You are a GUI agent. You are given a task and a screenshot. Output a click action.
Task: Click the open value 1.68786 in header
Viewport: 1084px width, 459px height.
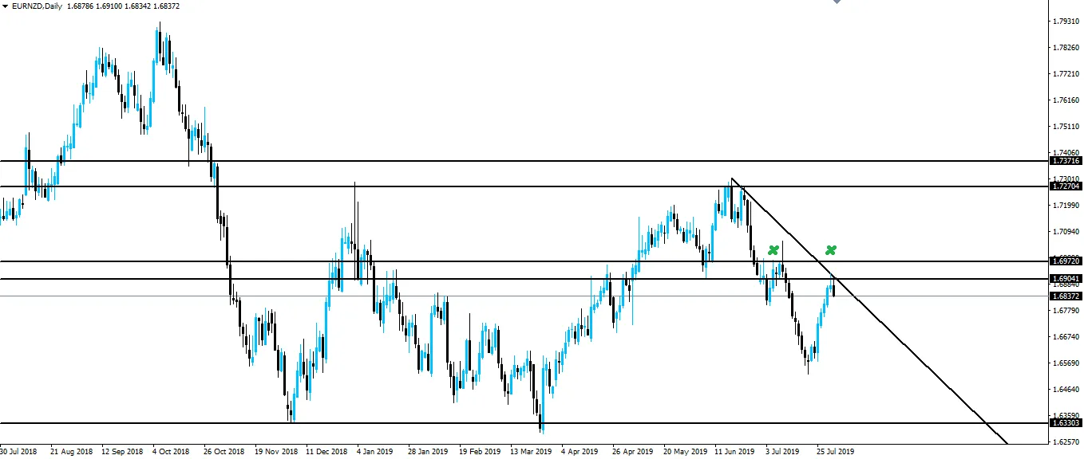coord(81,6)
